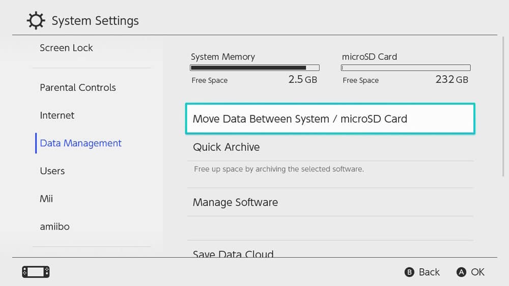Open Parental Controls in sidebar
The width and height of the screenshot is (509, 286).
pos(78,87)
